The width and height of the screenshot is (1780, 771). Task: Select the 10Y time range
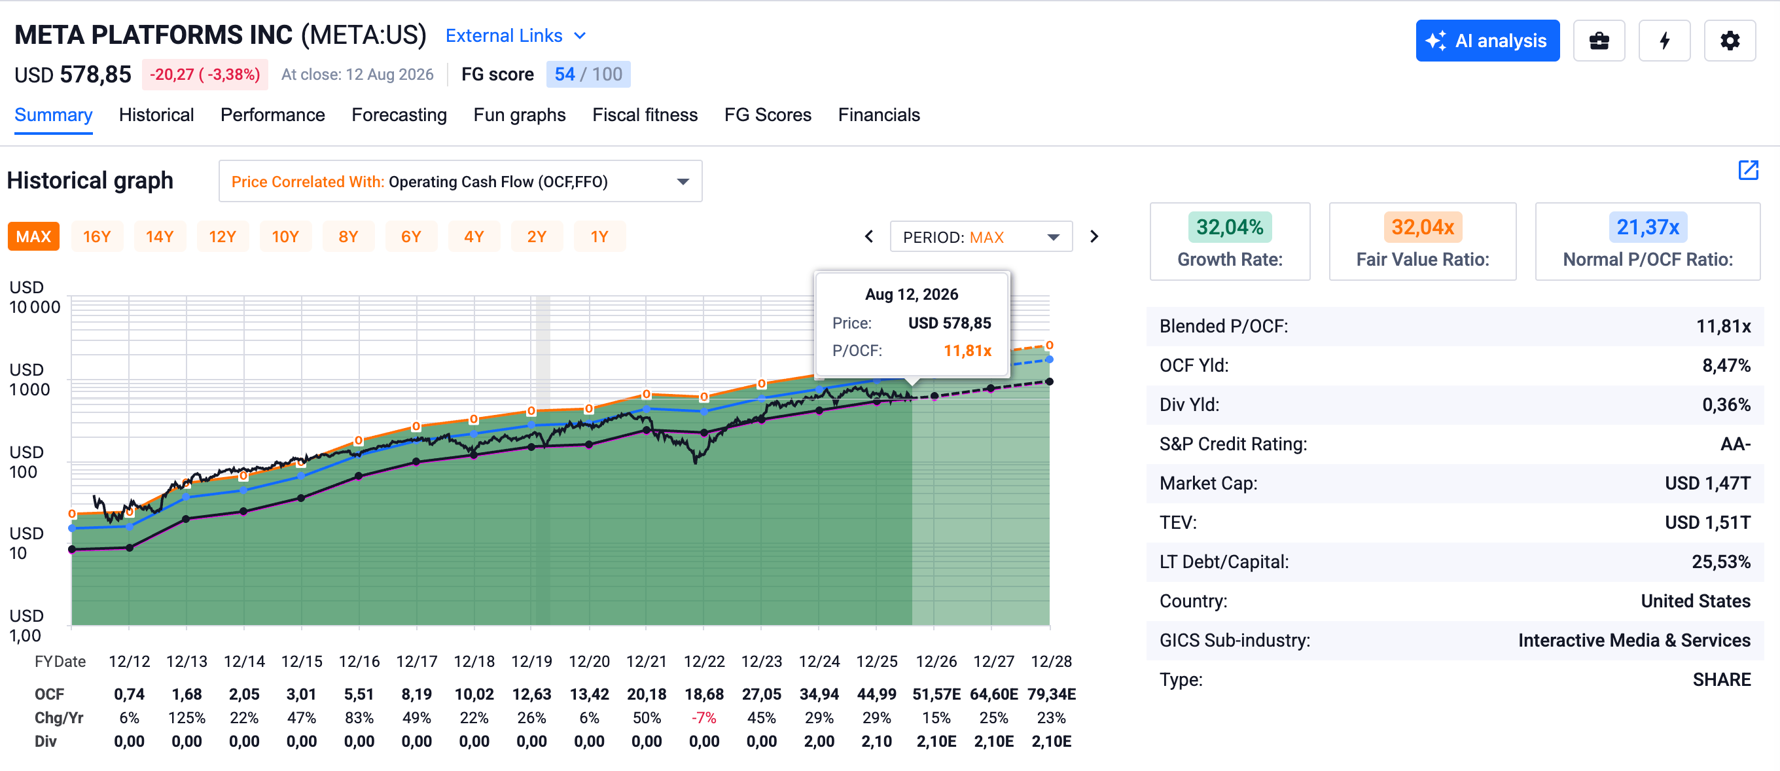(x=285, y=237)
